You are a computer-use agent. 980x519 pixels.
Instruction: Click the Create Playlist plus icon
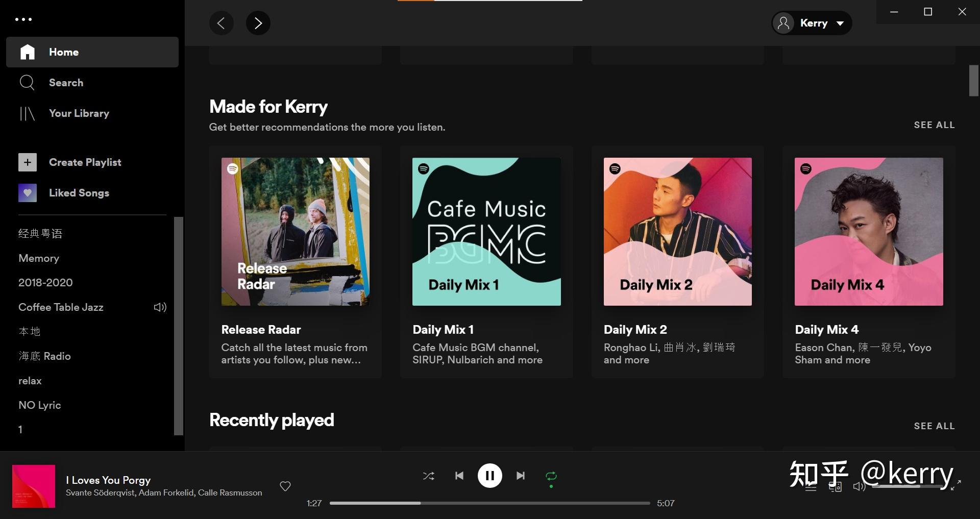(x=27, y=162)
